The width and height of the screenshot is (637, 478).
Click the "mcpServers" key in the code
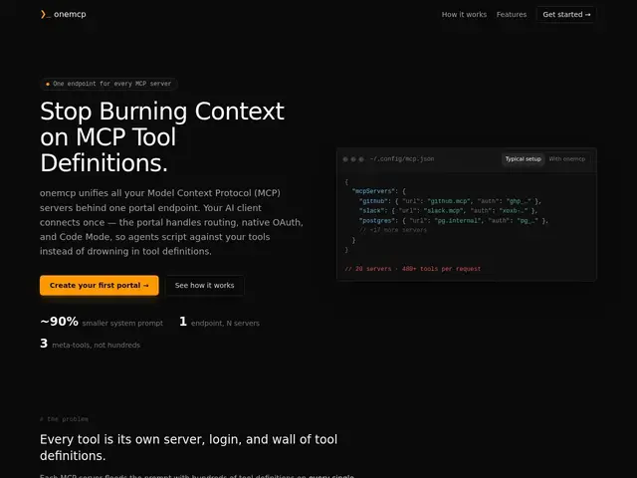[x=374, y=191]
